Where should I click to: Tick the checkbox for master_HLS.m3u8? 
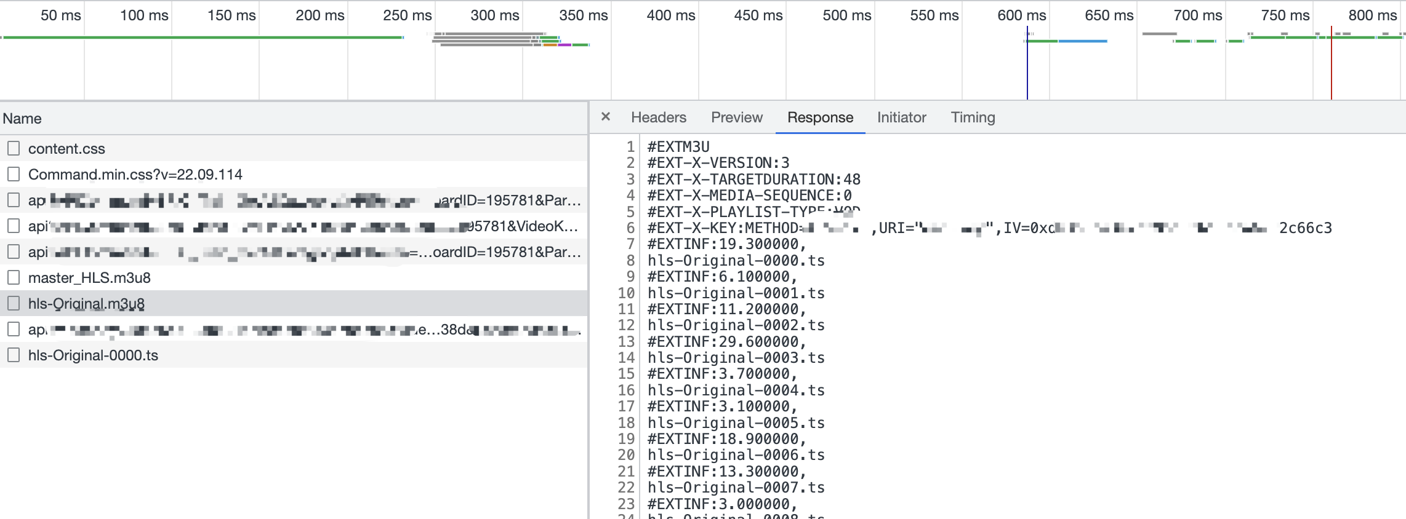[x=14, y=277]
